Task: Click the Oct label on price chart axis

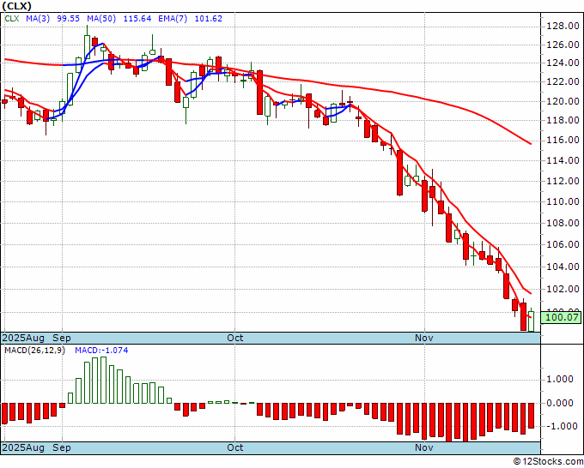Action: click(235, 338)
